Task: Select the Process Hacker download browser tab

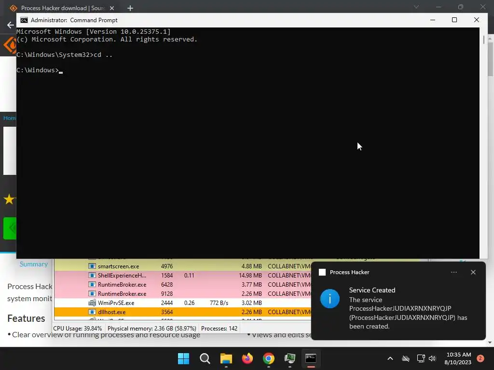Action: click(62, 8)
